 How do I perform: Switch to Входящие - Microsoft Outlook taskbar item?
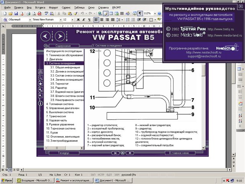(35, 181)
